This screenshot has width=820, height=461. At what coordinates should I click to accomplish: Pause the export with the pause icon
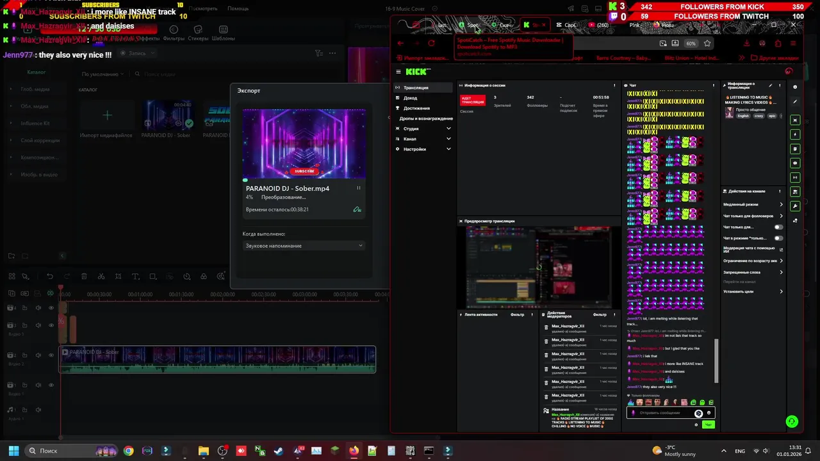click(x=358, y=188)
